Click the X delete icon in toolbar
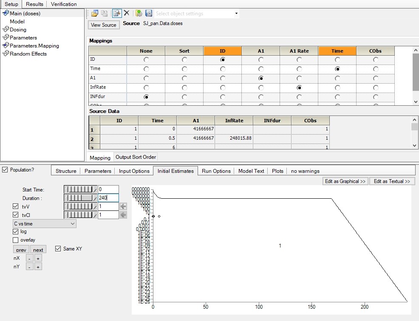This screenshot has height=321, width=419. click(127, 13)
